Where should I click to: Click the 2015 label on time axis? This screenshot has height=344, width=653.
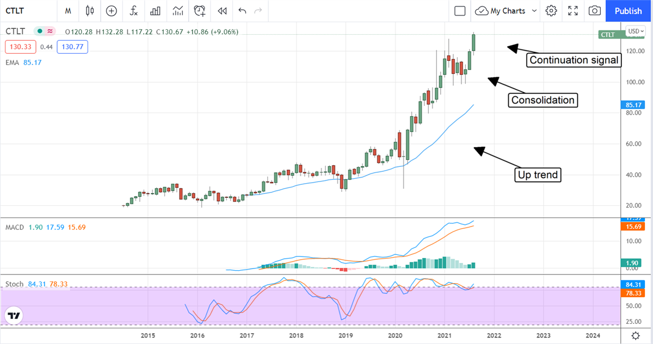pyautogui.click(x=148, y=336)
